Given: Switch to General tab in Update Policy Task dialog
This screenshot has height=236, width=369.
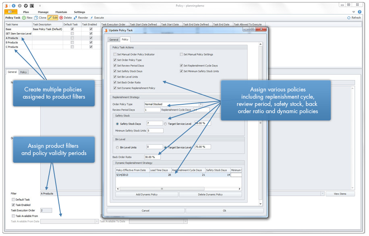Looking at the screenshot, I should pos(114,40).
